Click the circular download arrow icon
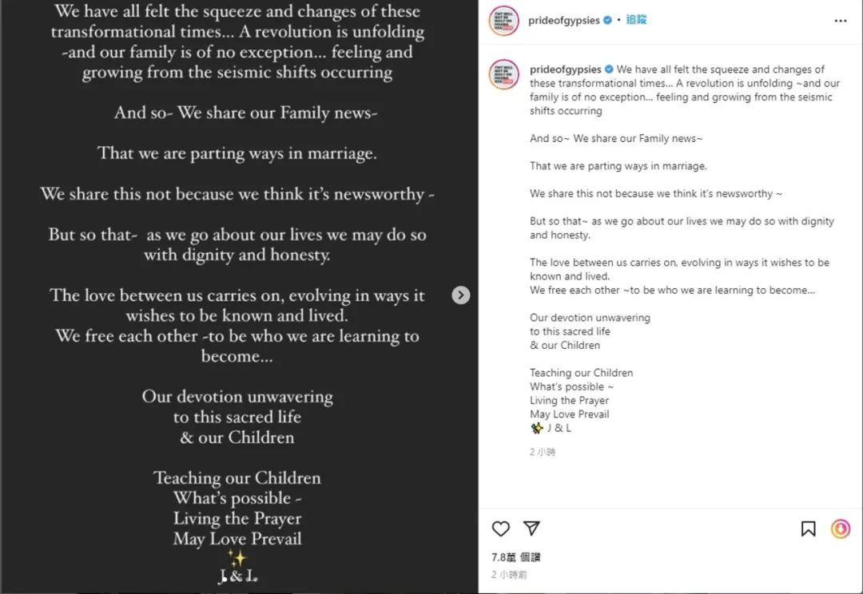Viewport: 863px width, 594px height. click(841, 529)
